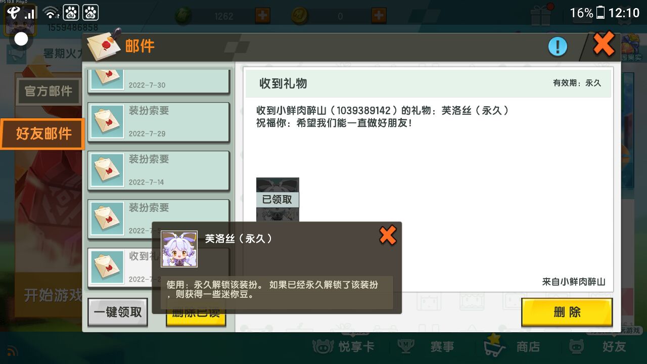The height and width of the screenshot is (364, 647).
Task: Open the blue info exclamation icon
Action: pos(558,47)
